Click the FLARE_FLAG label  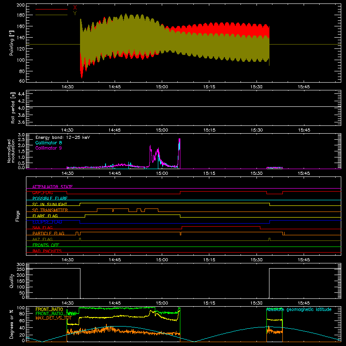[x=45, y=216]
